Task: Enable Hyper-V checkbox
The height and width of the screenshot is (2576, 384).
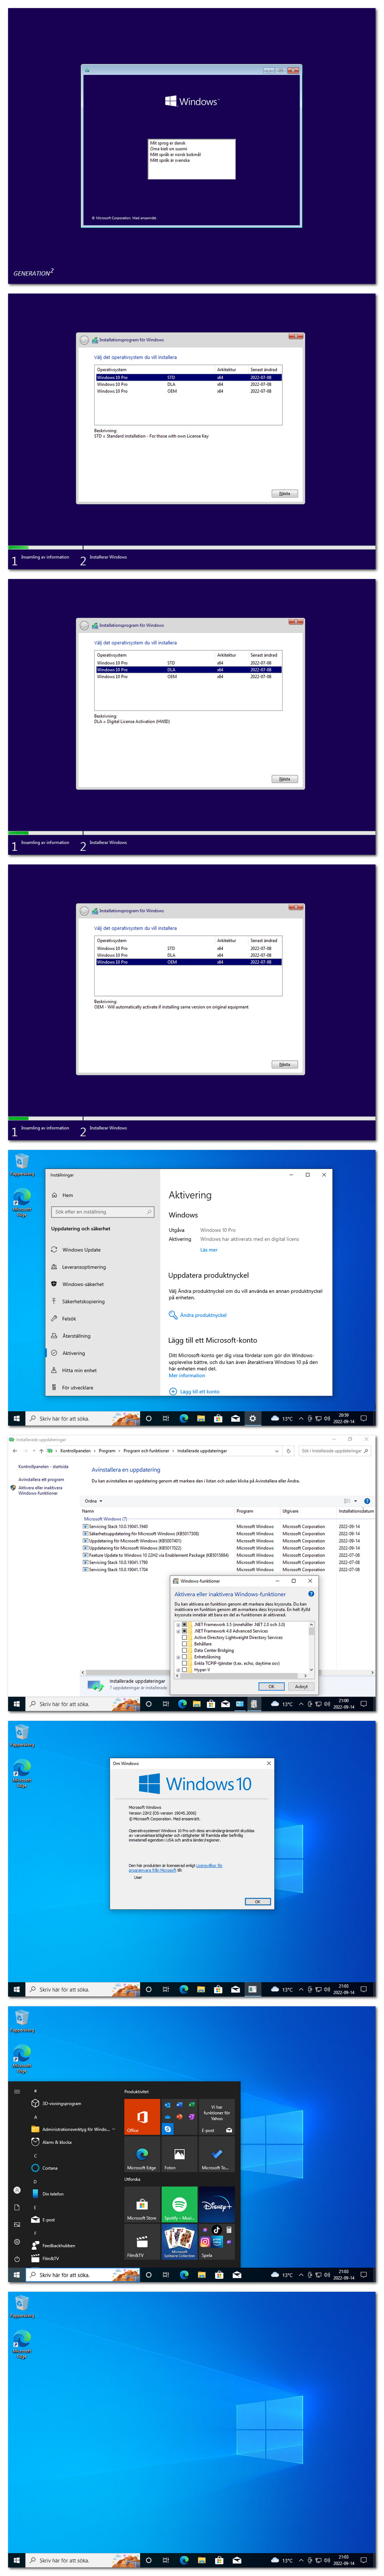Action: (184, 1670)
